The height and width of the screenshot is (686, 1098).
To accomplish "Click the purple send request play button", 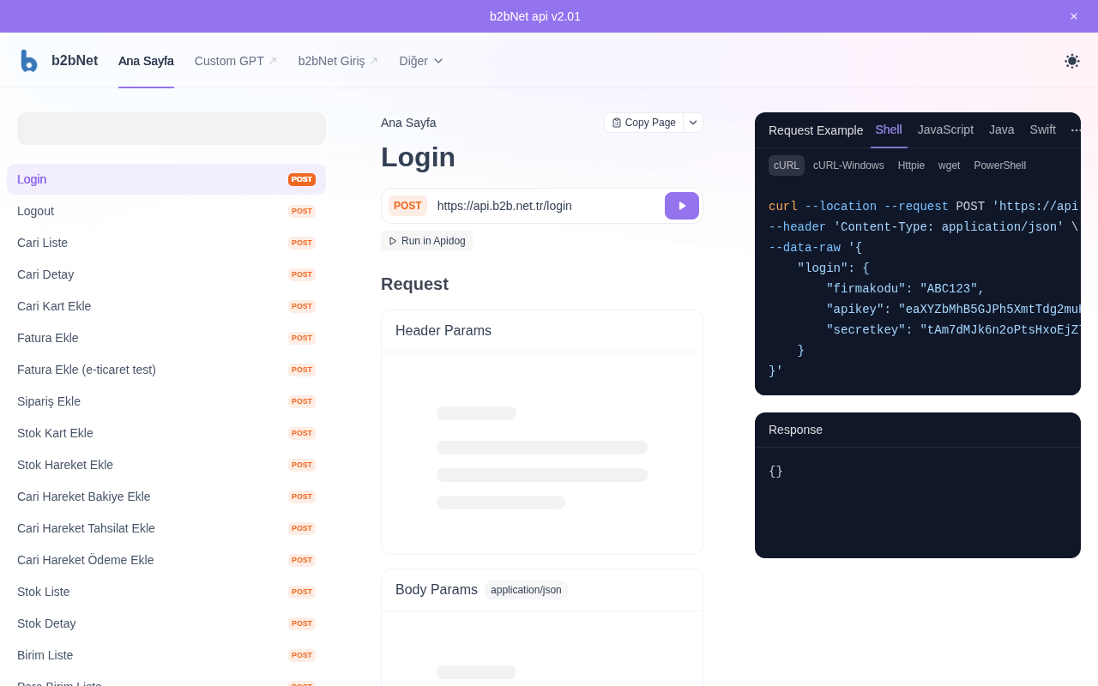I will 682,206.
